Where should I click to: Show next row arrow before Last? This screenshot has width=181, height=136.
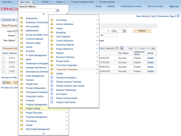148,48
